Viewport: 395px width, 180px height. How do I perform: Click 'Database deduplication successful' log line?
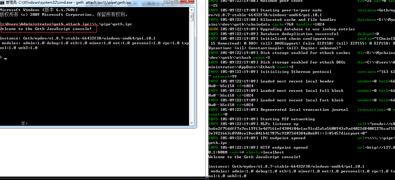coord(299,34)
